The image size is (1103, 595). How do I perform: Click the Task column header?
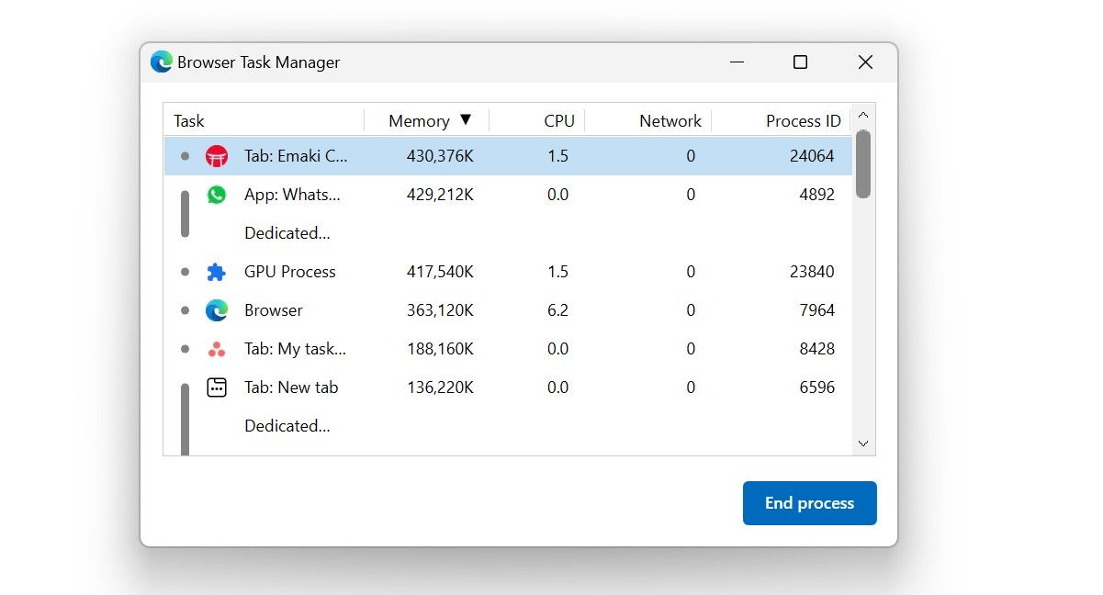(188, 119)
